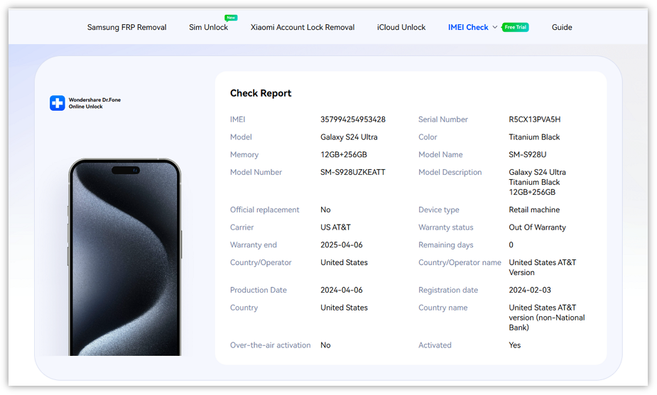Open Samsung FRP Removal page
This screenshot has height=395, width=657.
[x=126, y=27]
